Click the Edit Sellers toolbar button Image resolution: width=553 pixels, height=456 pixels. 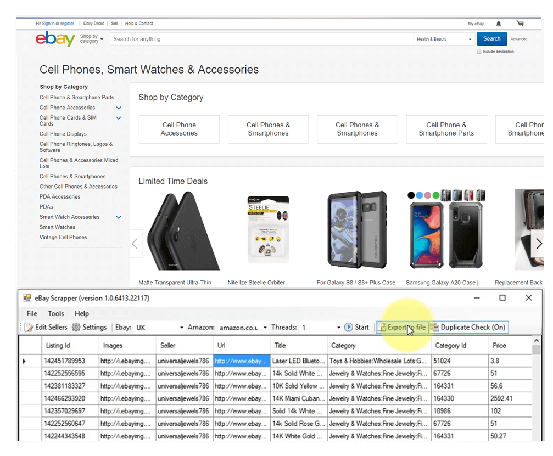tap(46, 328)
